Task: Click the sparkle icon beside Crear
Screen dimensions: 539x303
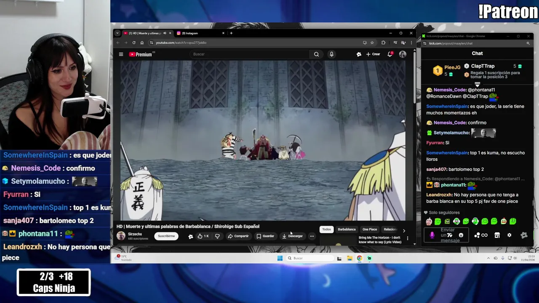Action: 359,54
